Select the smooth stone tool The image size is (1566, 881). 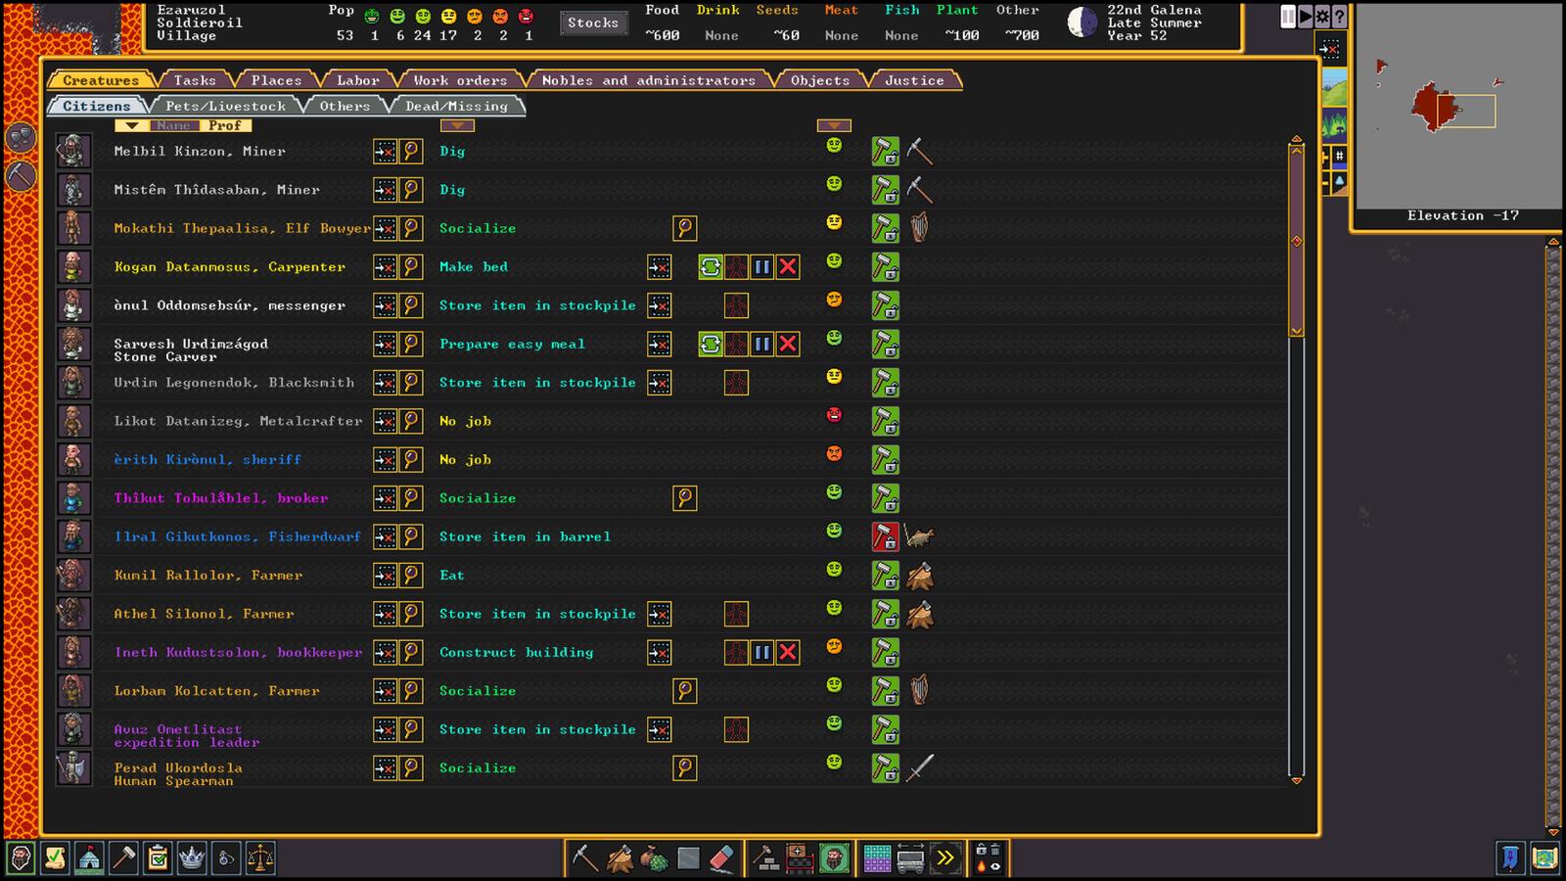(x=688, y=858)
